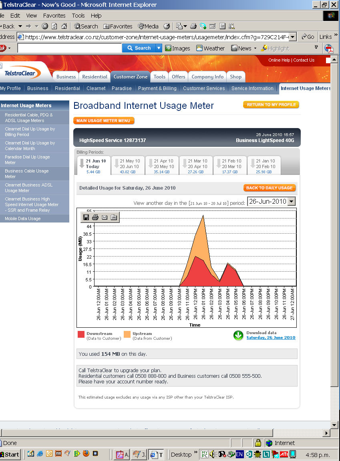340x461 pixels.
Task: Open the day selector dropdown 26-Jun-2010
Action: (291, 201)
